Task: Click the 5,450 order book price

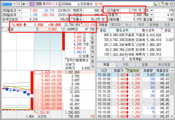Action: coord(45,76)
